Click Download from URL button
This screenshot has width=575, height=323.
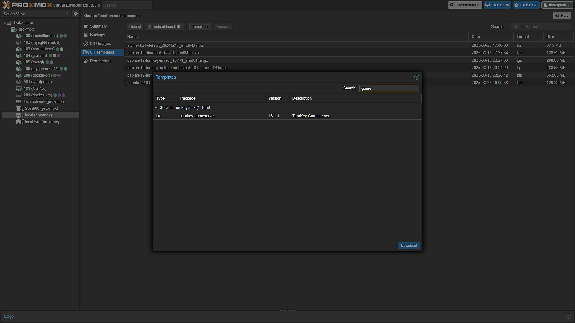click(165, 27)
